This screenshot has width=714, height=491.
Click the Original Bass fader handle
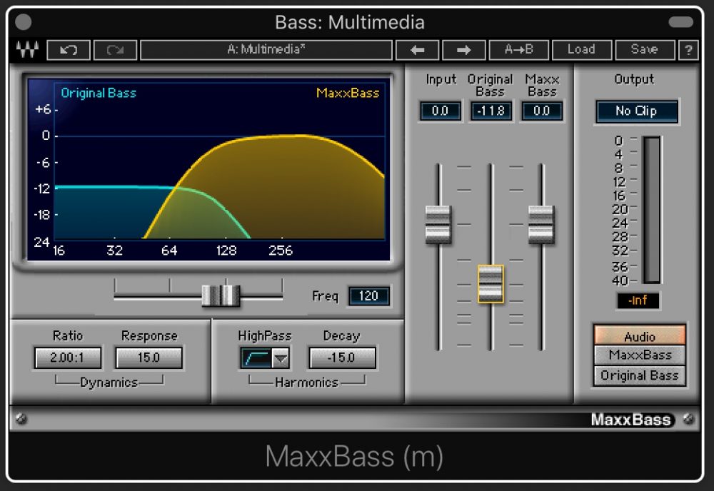click(x=491, y=284)
